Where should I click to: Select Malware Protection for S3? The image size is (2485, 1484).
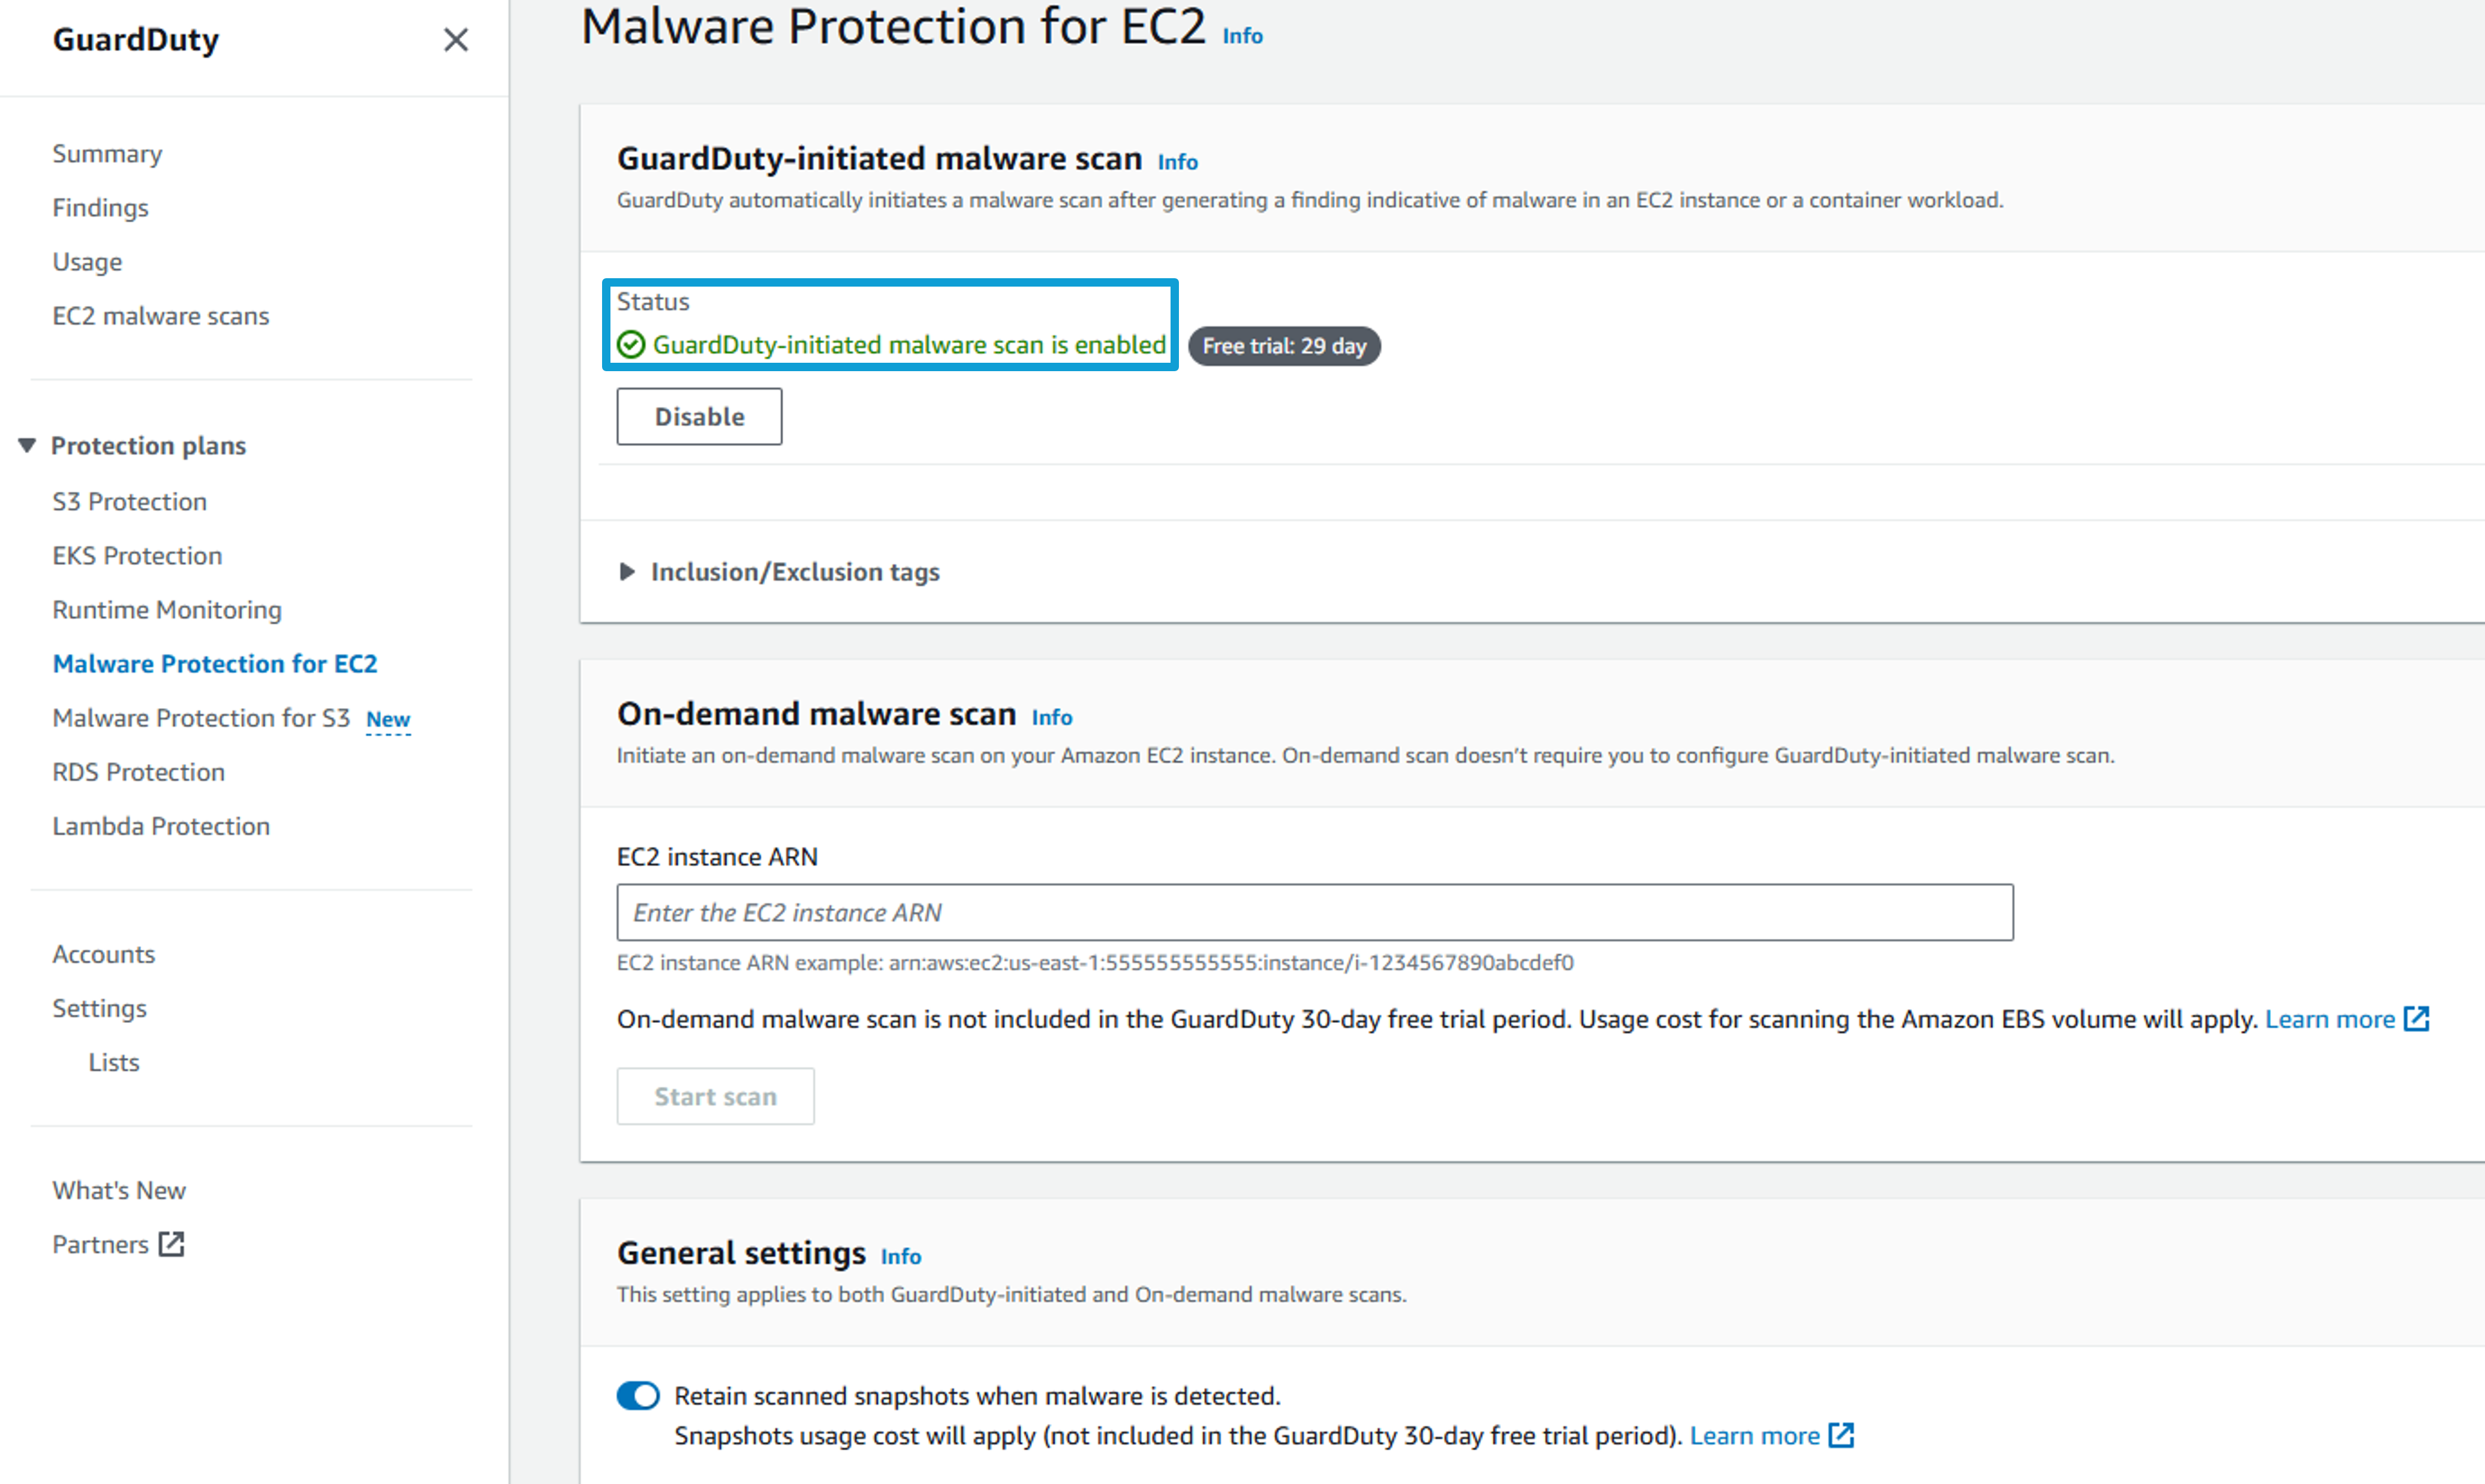coord(201,718)
